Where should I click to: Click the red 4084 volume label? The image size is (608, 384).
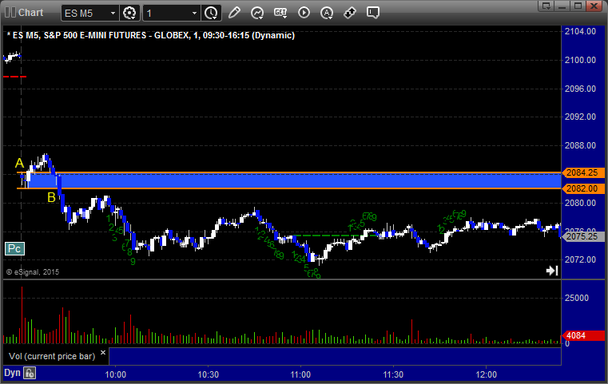click(582, 335)
